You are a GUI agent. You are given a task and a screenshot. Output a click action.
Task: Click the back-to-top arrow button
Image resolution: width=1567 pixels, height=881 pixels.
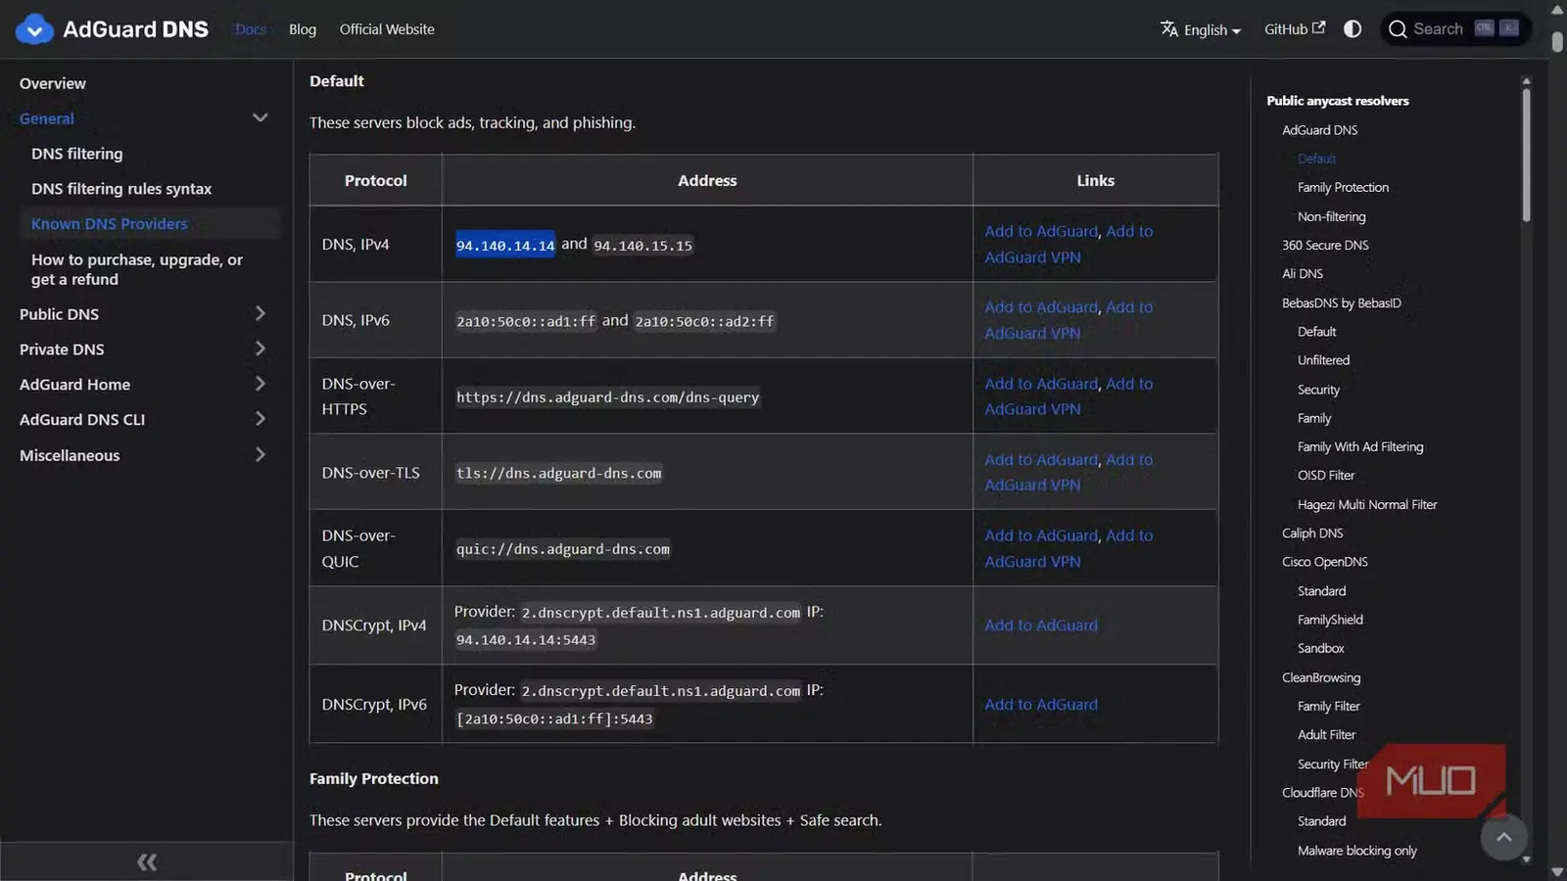tap(1504, 837)
